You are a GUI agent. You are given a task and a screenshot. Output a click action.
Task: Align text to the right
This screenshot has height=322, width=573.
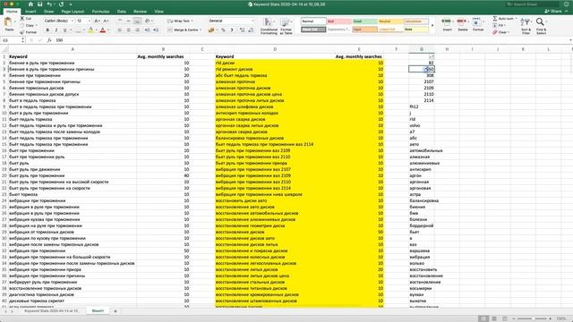pos(137,30)
